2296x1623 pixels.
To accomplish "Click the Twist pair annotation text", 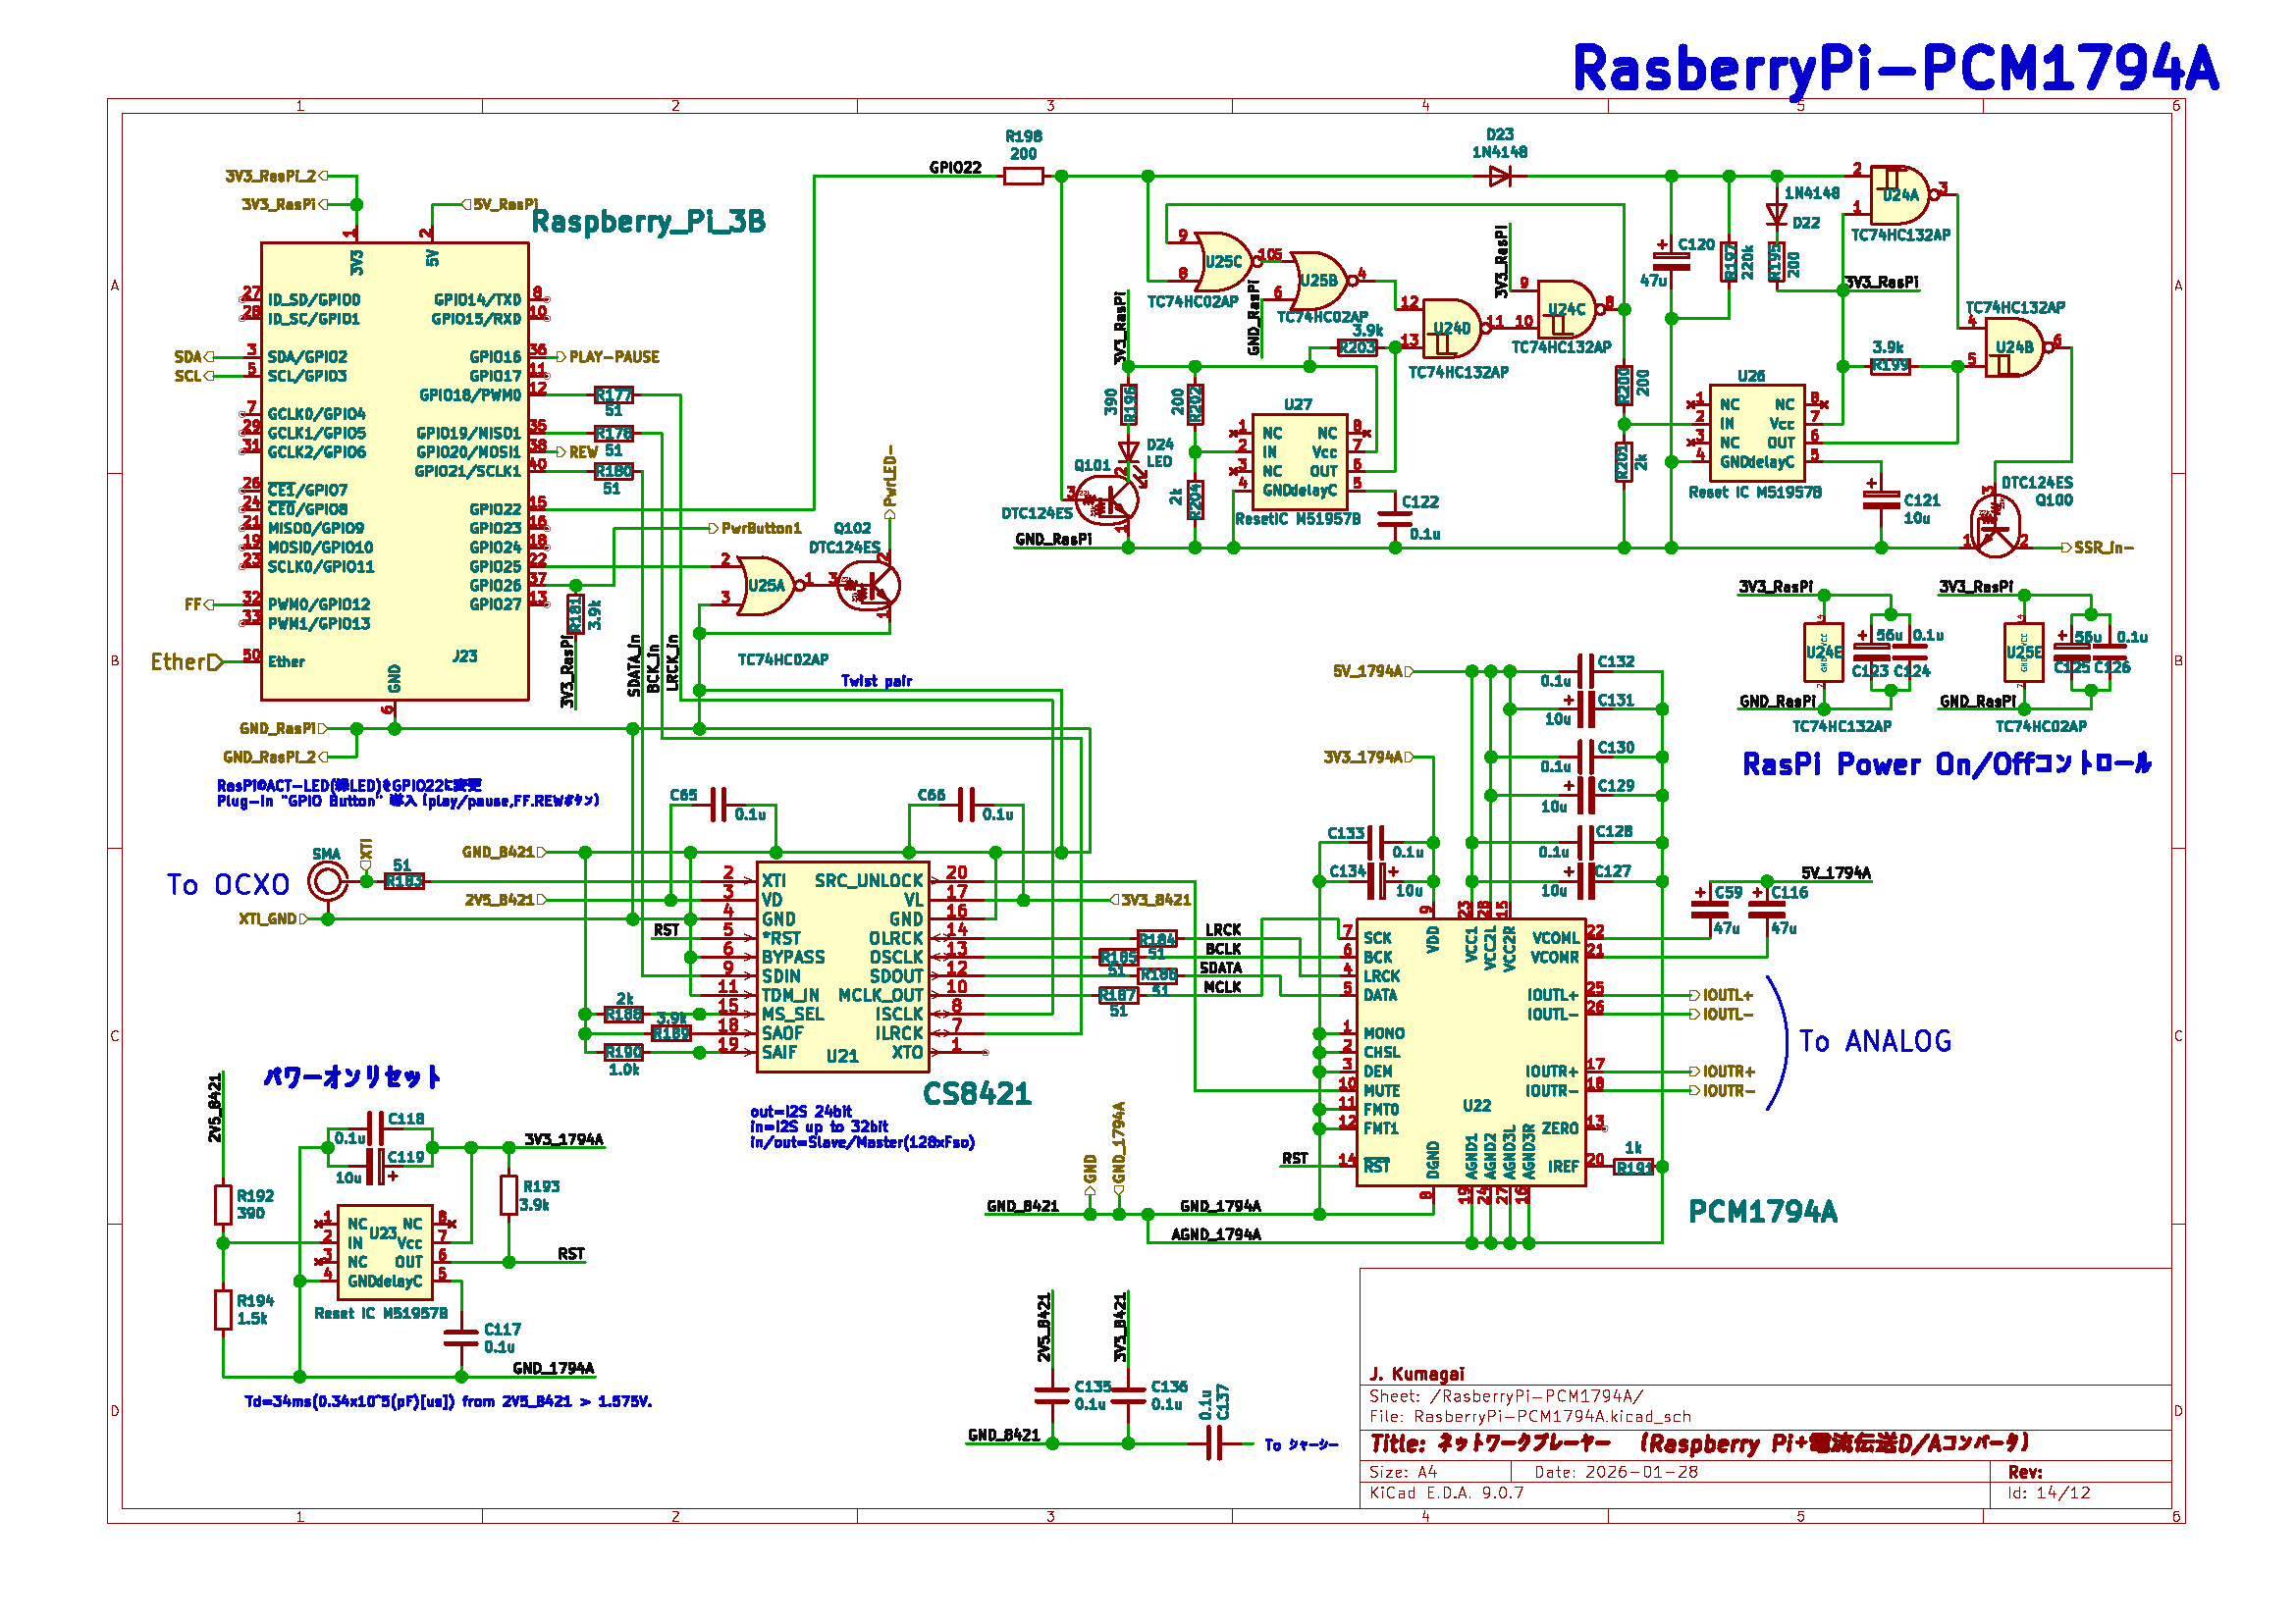I will (x=876, y=682).
